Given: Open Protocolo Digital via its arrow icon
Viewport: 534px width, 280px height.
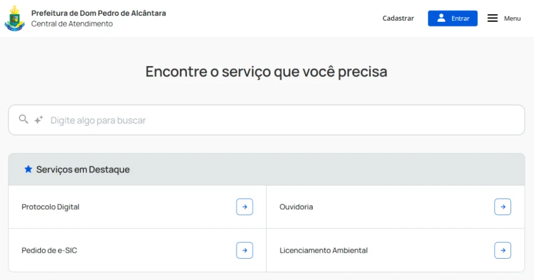Looking at the screenshot, I should (245, 207).
